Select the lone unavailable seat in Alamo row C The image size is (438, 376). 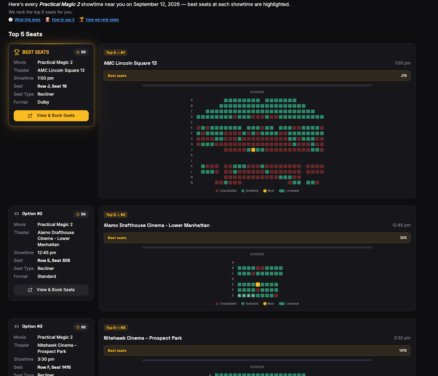pos(253,274)
